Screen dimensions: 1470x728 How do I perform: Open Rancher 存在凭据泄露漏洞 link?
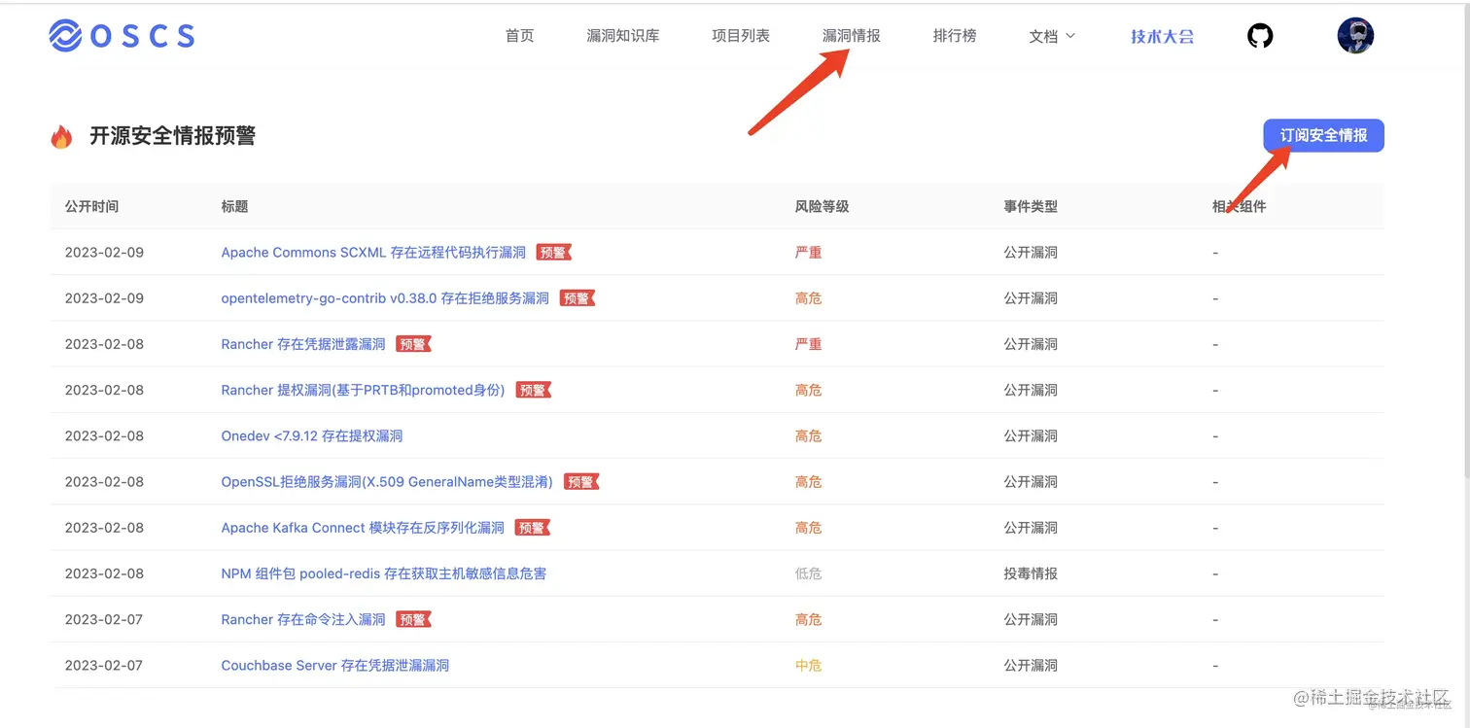point(303,344)
